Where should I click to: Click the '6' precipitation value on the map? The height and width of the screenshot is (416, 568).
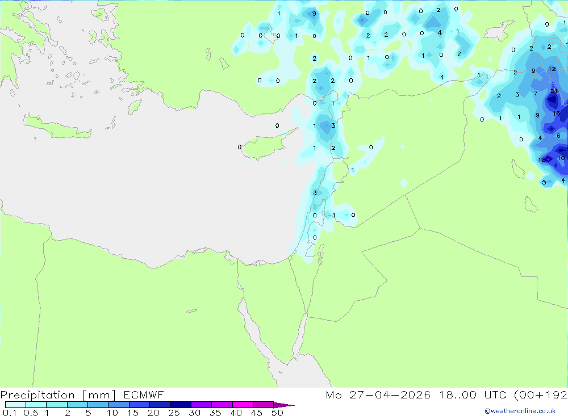point(558,136)
